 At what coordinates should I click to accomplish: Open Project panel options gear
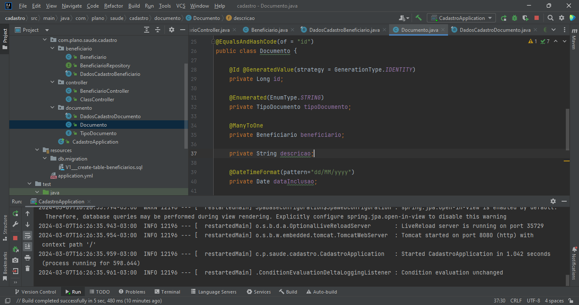pos(172,30)
